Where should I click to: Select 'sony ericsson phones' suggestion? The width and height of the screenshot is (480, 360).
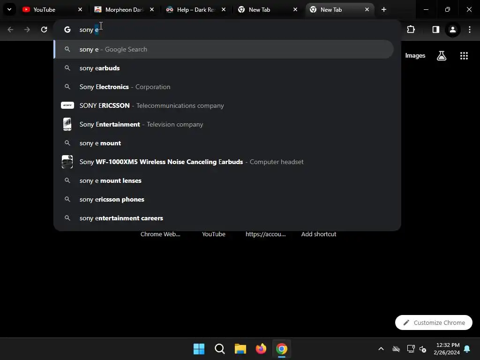pyautogui.click(x=224, y=199)
